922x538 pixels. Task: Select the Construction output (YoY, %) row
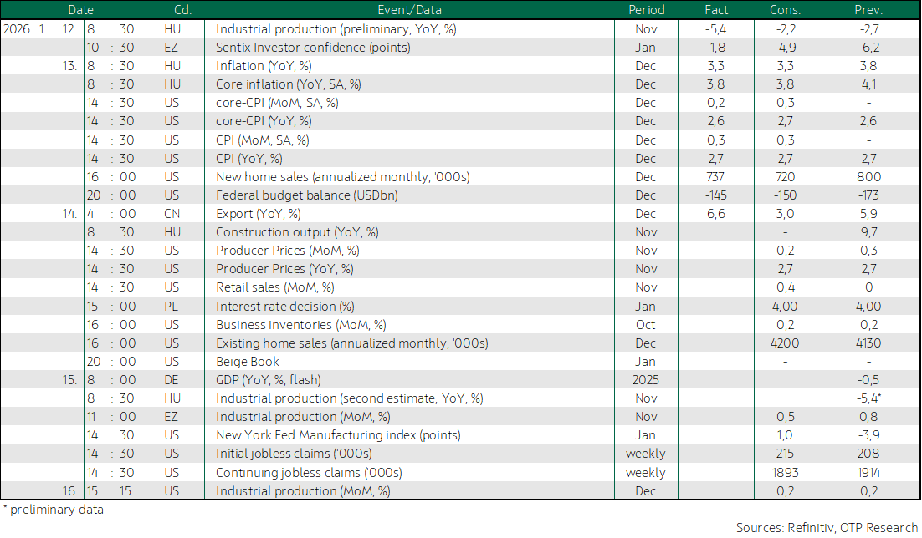pos(460,232)
